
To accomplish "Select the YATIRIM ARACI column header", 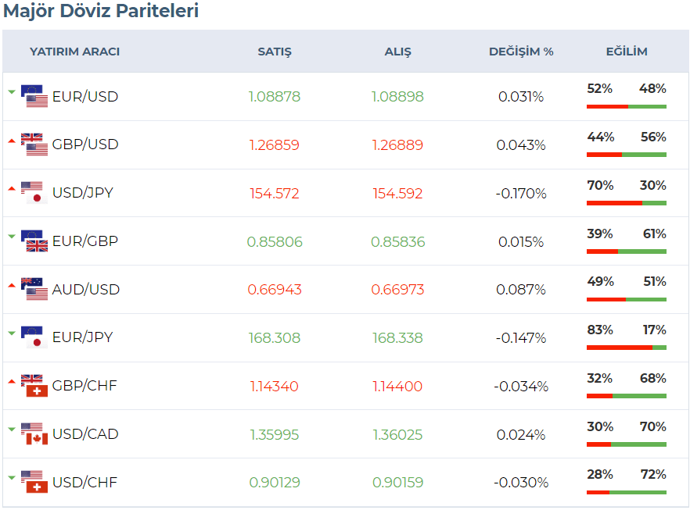I will pos(74,52).
